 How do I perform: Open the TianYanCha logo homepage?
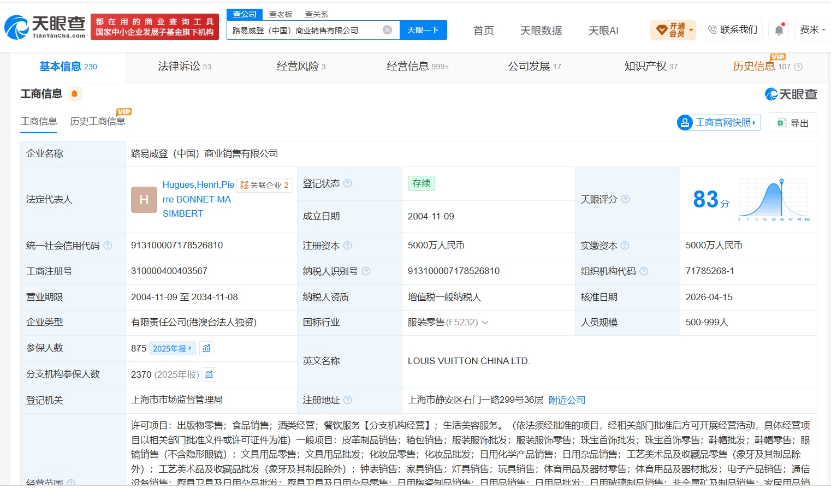(45, 27)
